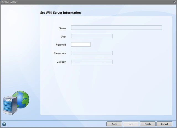Complete the wizard with Finish
The height and width of the screenshot is (128, 177).
pos(148,124)
